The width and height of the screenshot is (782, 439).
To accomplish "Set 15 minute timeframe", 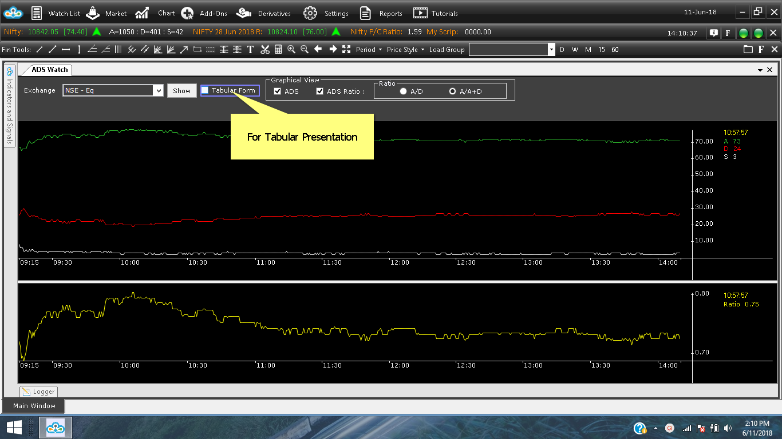I will (x=602, y=50).
